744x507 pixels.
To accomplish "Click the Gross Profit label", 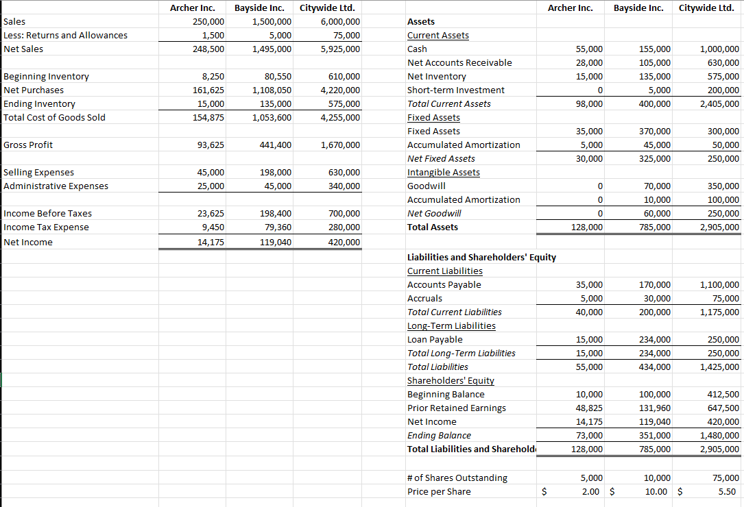I will pos(28,145).
